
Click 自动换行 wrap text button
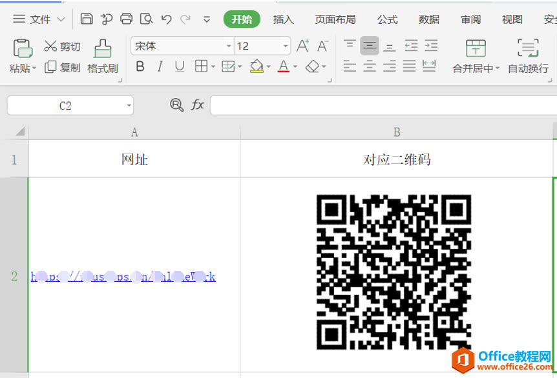tap(528, 56)
